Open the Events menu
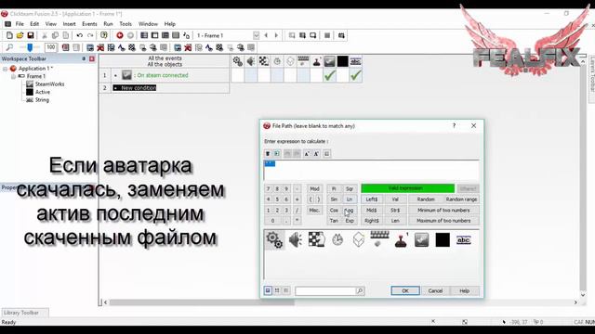The height and width of the screenshot is (334, 595). tap(89, 24)
